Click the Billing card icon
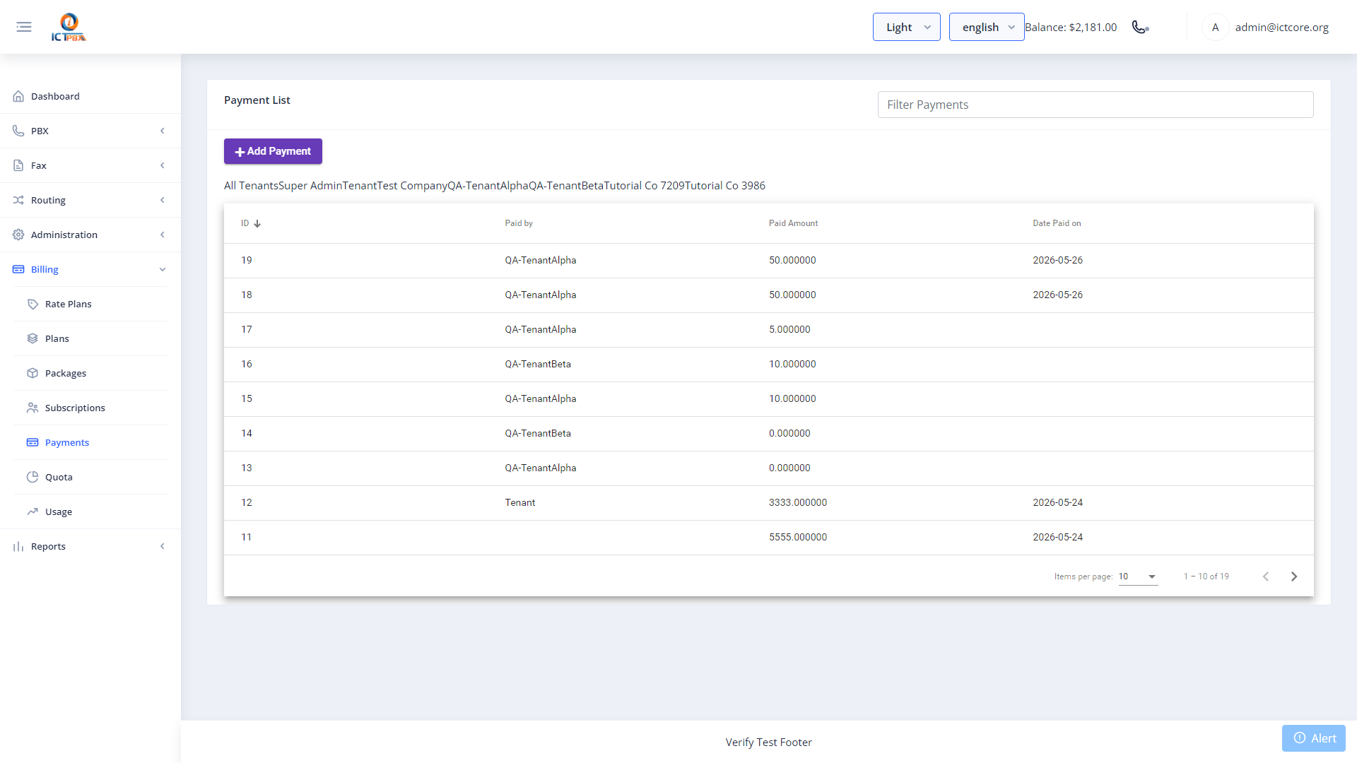The height and width of the screenshot is (763, 1357). (x=18, y=269)
